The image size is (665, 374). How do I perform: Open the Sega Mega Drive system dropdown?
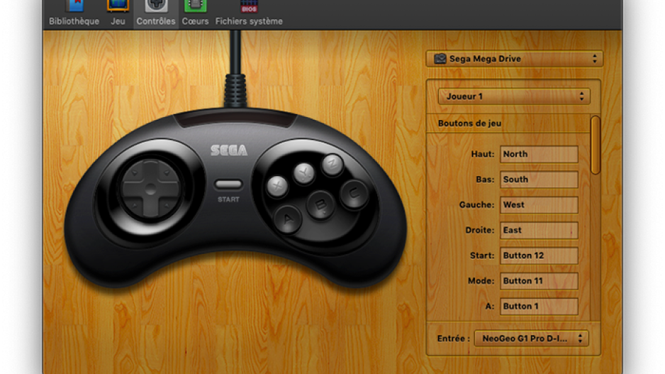(x=515, y=59)
